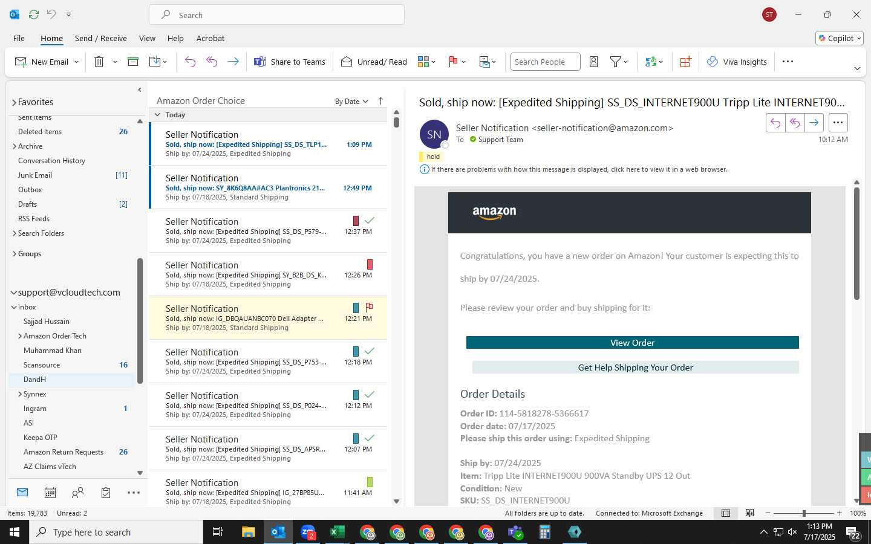Screen dimensions: 871x544
Task: Open the ribbon overflow three-dots menu
Action: coord(788,62)
